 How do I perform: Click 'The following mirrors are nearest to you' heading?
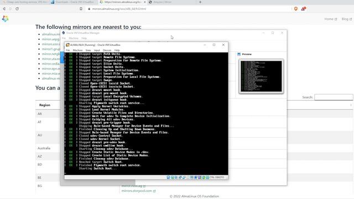point(88,27)
